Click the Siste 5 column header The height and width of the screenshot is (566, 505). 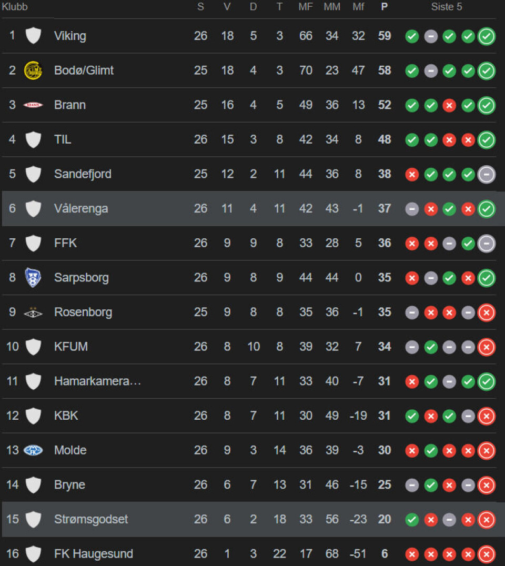pyautogui.click(x=447, y=7)
